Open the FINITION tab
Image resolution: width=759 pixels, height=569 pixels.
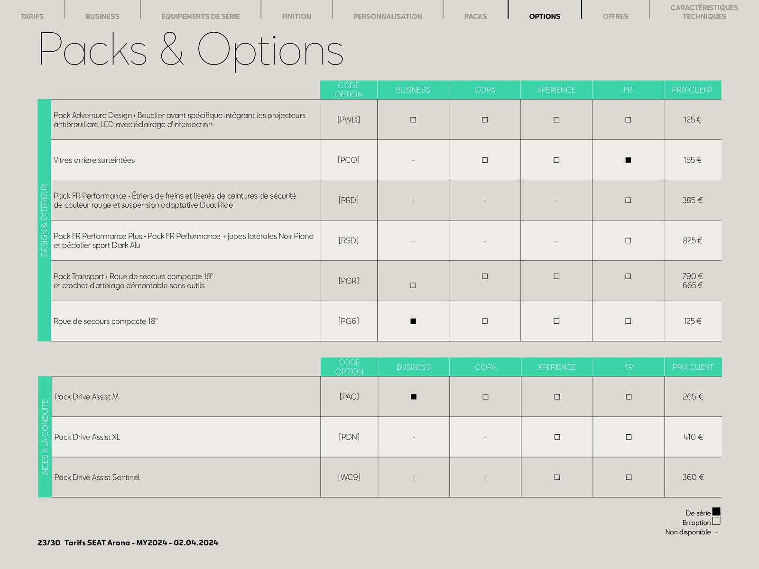point(296,16)
